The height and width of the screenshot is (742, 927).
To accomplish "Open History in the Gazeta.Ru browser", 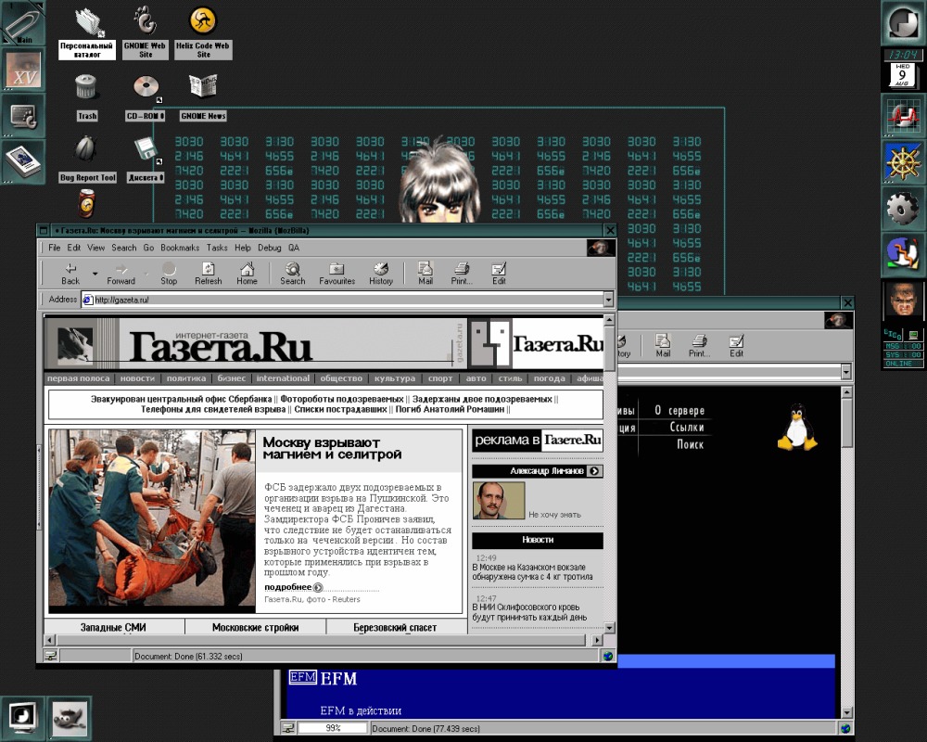I will click(x=381, y=274).
